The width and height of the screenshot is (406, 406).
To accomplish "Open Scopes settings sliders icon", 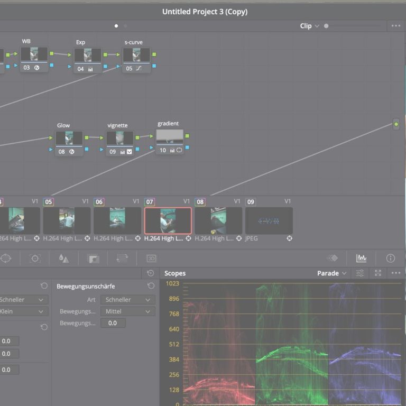I will click(360, 273).
